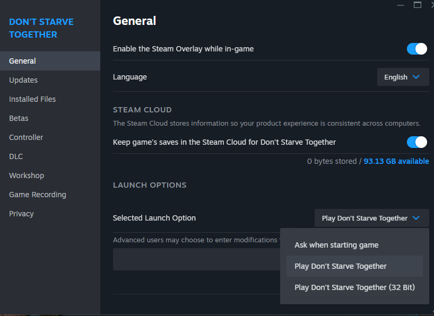Select DLC in the sidebar
Screen dimensions: 434x316
(x=16, y=156)
